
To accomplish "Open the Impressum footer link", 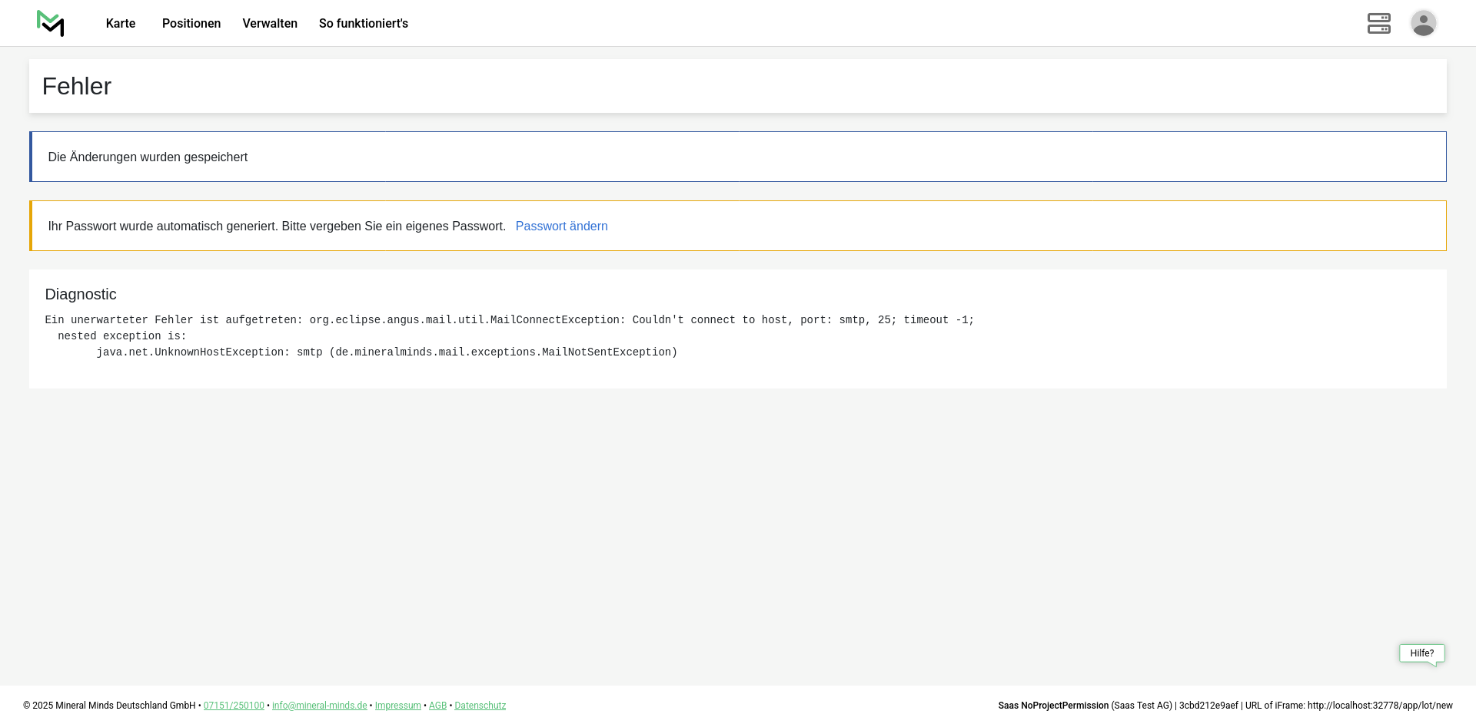I will click(x=397, y=706).
